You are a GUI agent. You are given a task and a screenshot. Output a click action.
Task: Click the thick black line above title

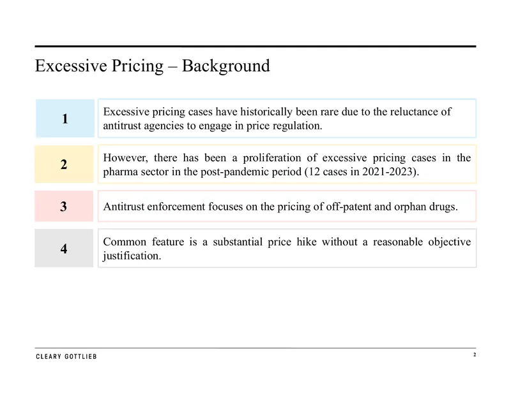(x=256, y=47)
